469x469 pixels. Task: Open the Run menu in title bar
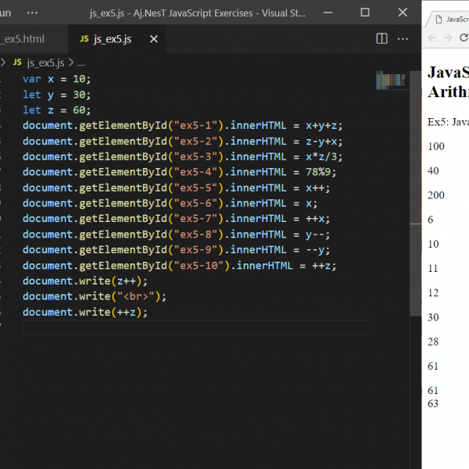[4, 13]
